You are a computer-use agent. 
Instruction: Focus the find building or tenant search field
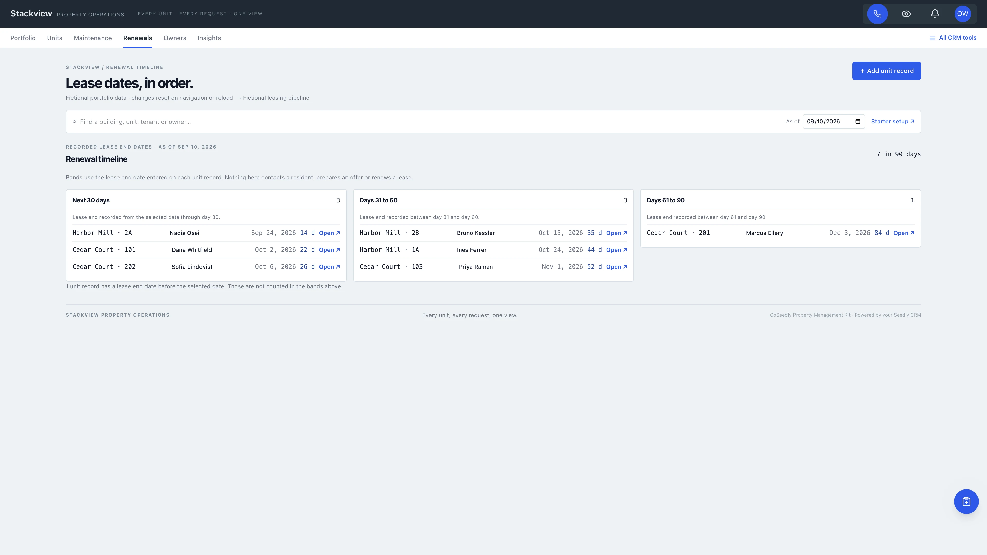click(x=425, y=122)
